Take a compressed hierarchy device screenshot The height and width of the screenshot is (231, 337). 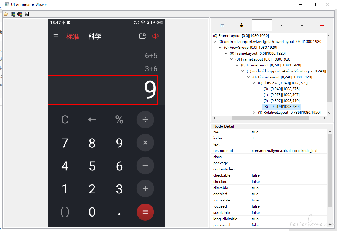(x=20, y=14)
